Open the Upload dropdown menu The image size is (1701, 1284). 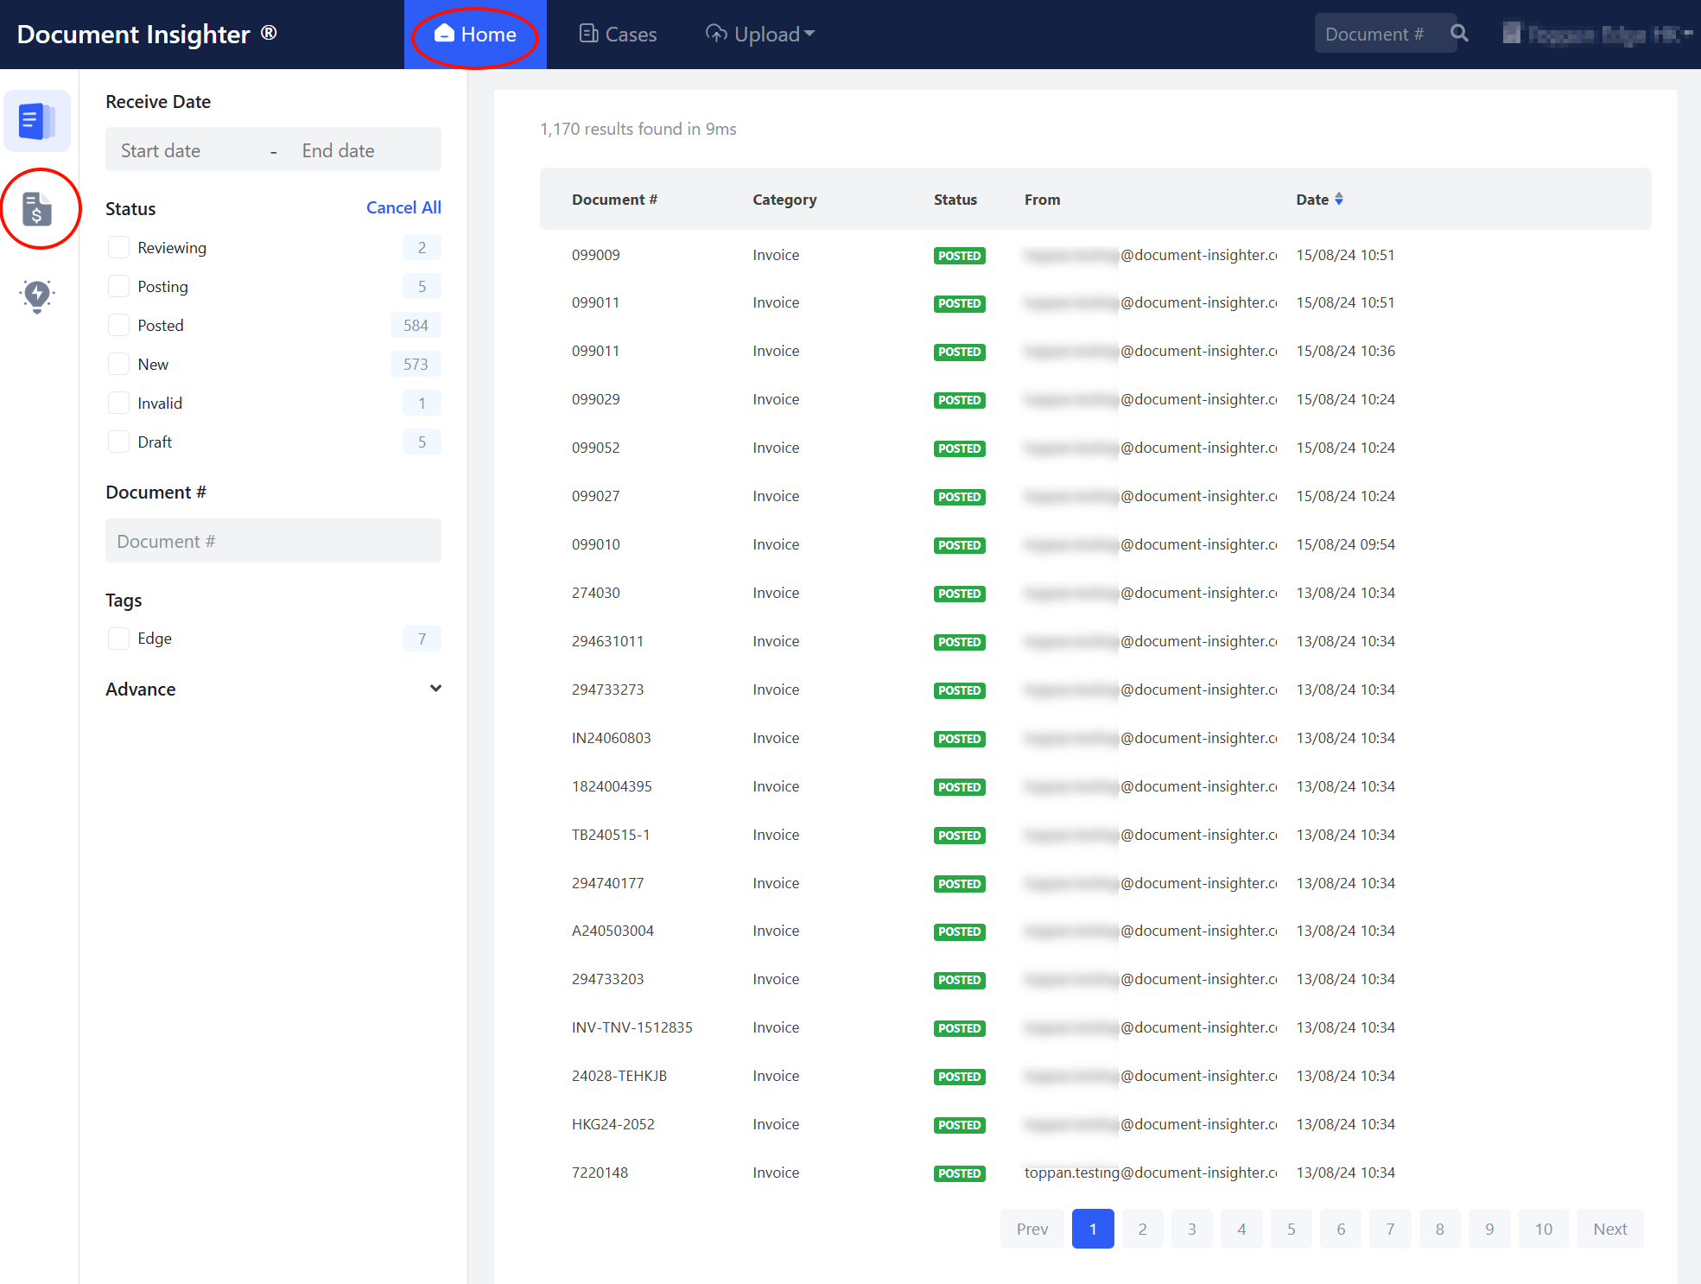(760, 35)
